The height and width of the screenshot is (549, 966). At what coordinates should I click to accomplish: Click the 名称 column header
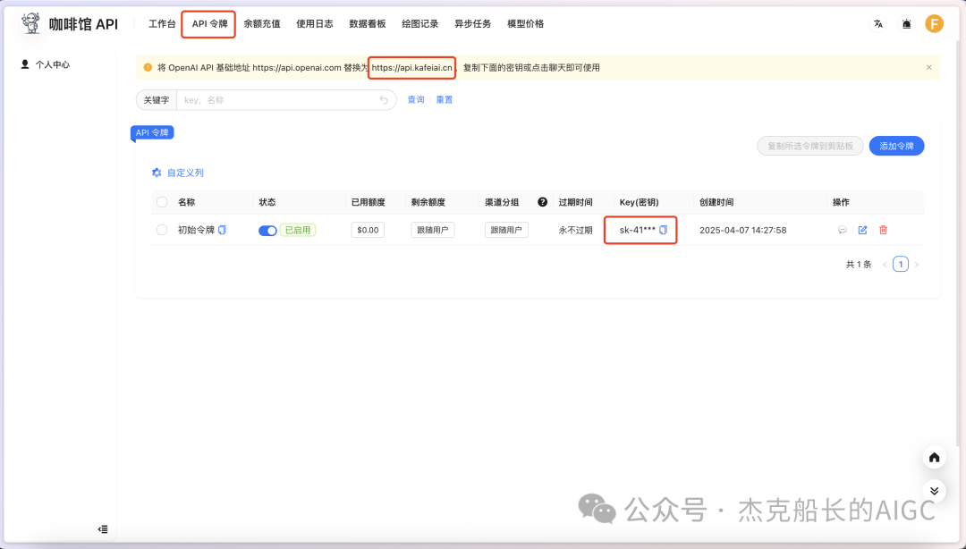187,202
